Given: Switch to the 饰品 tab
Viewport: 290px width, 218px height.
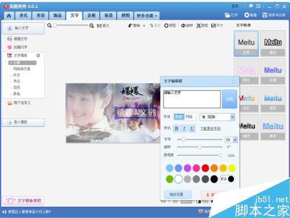Looking at the screenshot, I should click(57, 16).
